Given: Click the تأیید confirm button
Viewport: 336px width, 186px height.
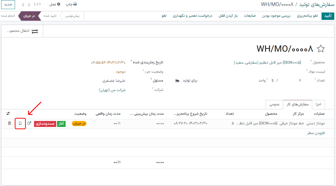Looking at the screenshot, I should pos(328,16).
